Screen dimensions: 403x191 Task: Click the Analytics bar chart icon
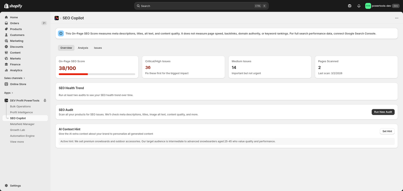pos(6,70)
